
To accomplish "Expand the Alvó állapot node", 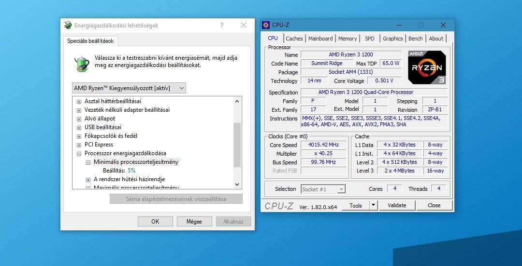I will point(79,119).
